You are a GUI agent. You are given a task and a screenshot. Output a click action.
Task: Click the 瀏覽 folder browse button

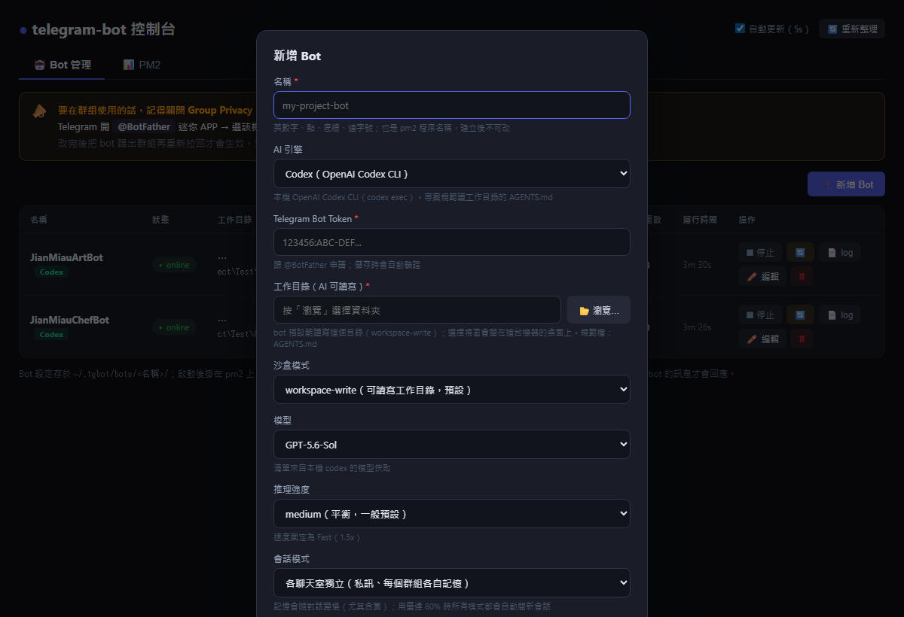pos(599,310)
